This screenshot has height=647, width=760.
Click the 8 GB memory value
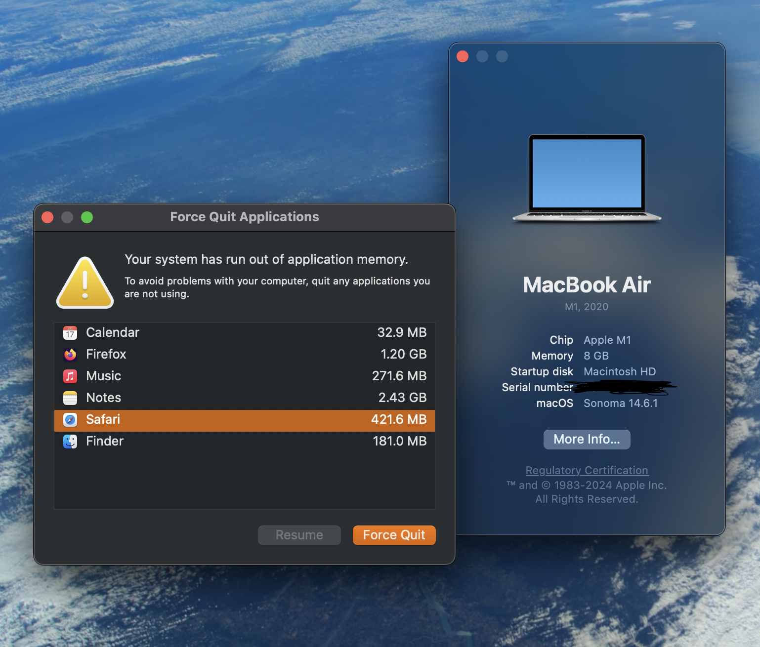(x=596, y=356)
